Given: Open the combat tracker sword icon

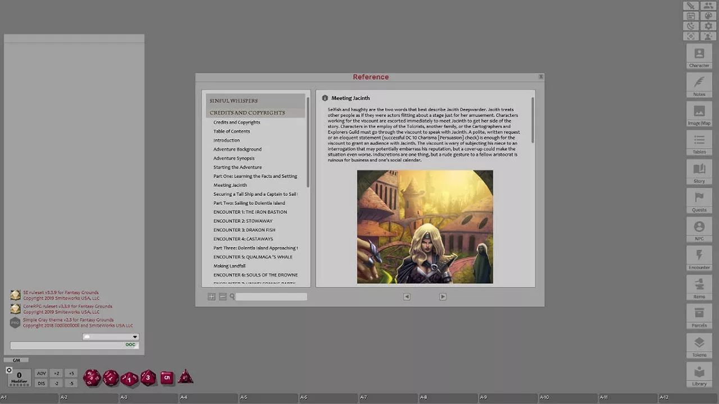Looking at the screenshot, I should coord(691,6).
